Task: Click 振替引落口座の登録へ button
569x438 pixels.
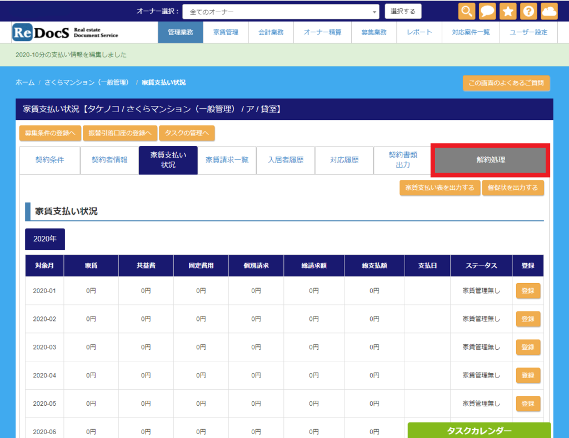Action: pyautogui.click(x=120, y=133)
